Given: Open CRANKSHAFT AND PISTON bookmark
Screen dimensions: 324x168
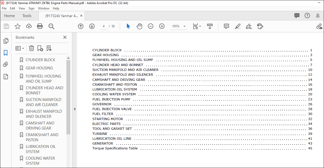Looking at the screenshot, I should pos(42,137).
